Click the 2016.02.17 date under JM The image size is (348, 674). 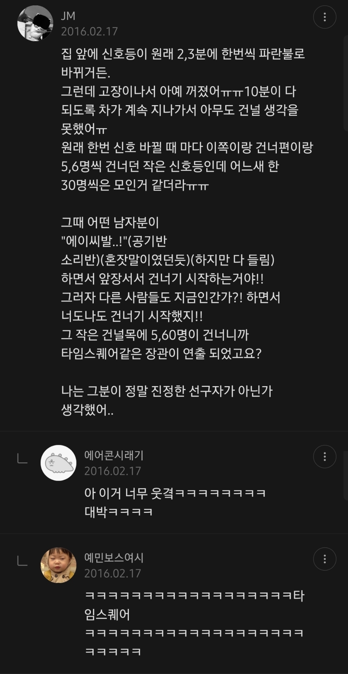coord(89,32)
